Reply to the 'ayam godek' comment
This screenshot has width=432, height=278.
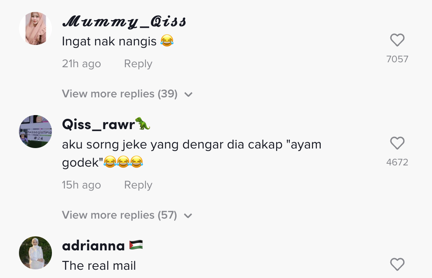[x=138, y=185]
